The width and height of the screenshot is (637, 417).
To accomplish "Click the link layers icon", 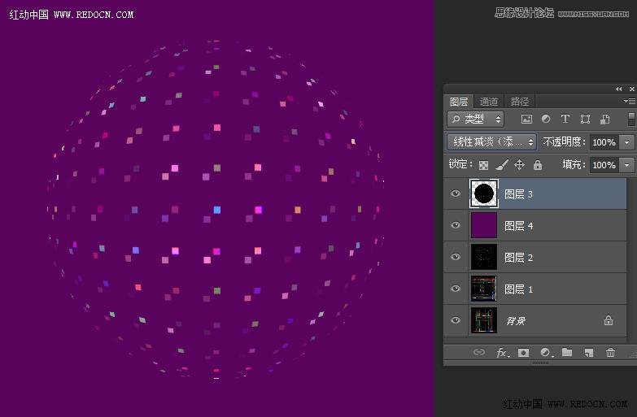I will tap(479, 352).
